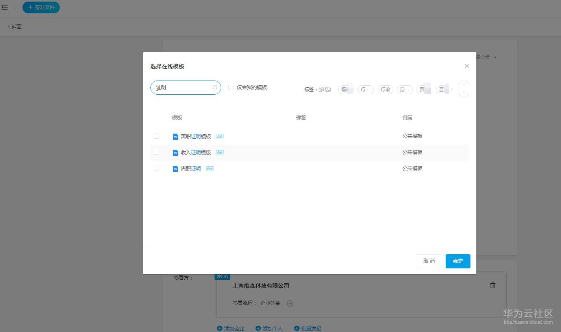The width and height of the screenshot is (561, 332).
Task: Click the Word icon beside 收入证明模版
Action: pyautogui.click(x=176, y=153)
